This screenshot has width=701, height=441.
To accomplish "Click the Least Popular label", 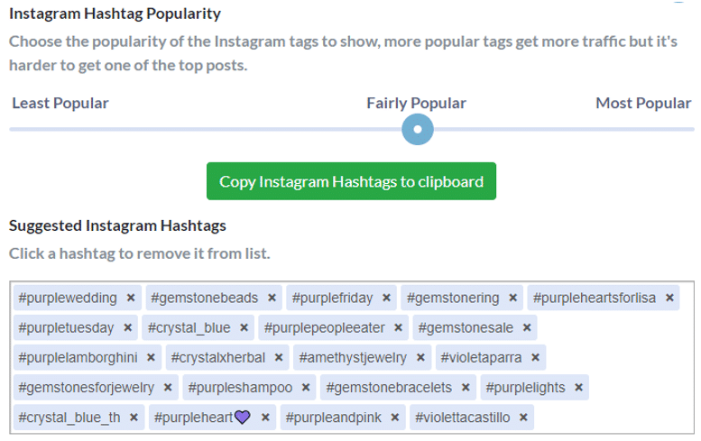I will click(60, 103).
